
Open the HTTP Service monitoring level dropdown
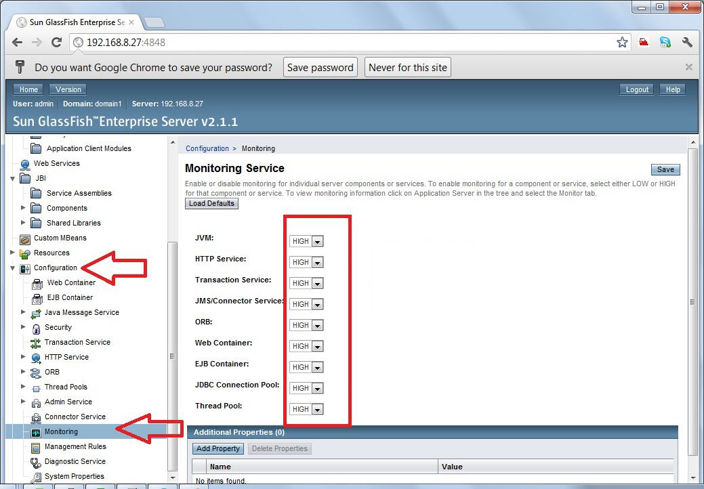point(306,262)
